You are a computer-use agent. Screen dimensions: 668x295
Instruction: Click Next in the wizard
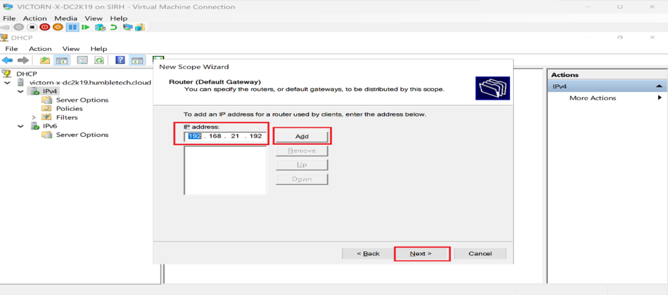[421, 253]
